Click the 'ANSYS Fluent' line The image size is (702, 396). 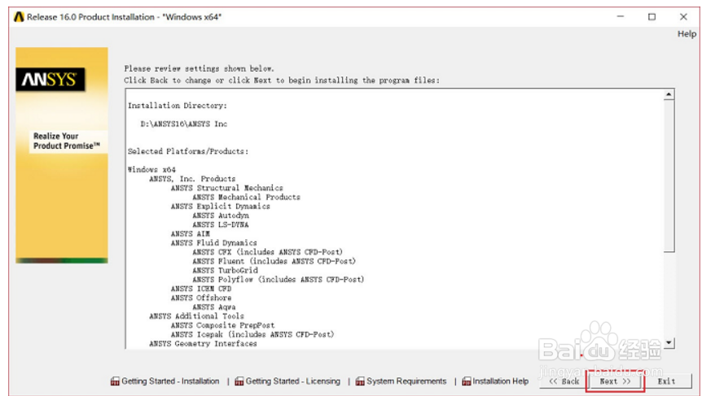coord(274,261)
